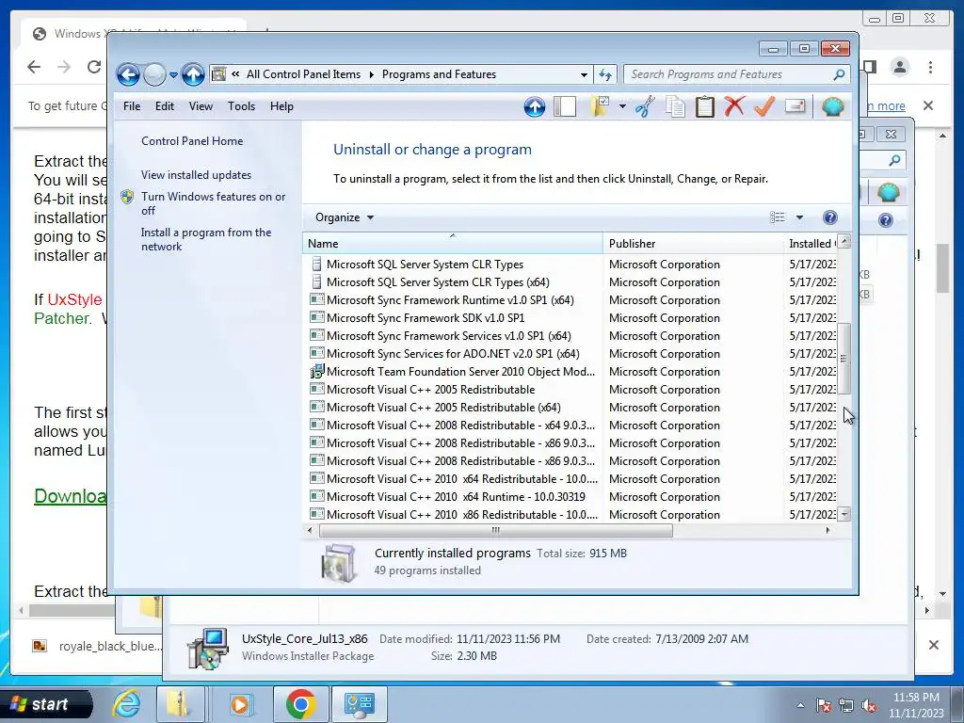Click the search magnifier in Programs and Features
The width and height of the screenshot is (964, 723).
(x=839, y=74)
